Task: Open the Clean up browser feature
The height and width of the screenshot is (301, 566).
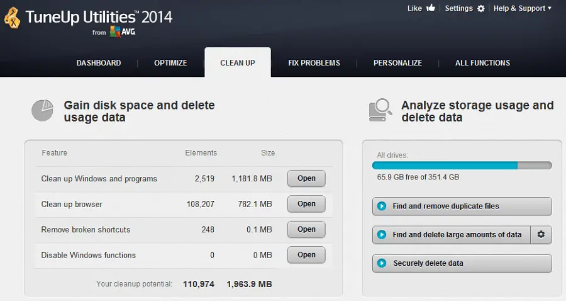Action: 306,204
